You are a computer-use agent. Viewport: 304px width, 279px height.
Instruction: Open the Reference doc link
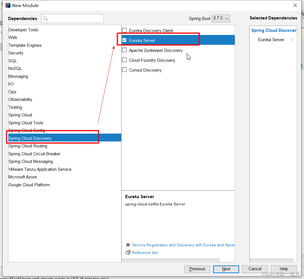(x=145, y=253)
